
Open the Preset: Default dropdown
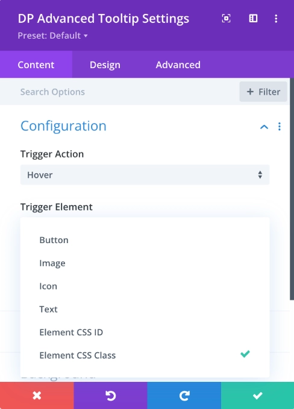coord(52,36)
